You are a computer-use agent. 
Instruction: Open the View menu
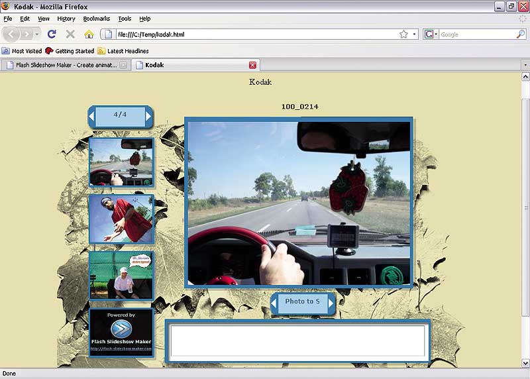43,19
